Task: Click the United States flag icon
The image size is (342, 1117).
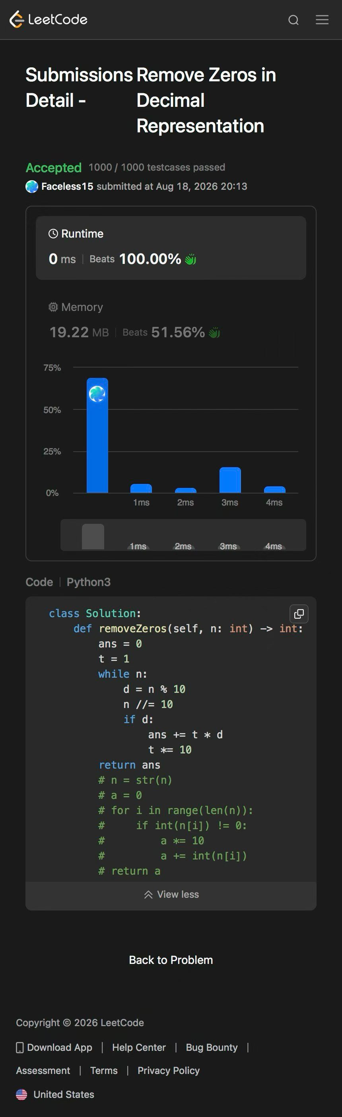Action: (21, 1094)
